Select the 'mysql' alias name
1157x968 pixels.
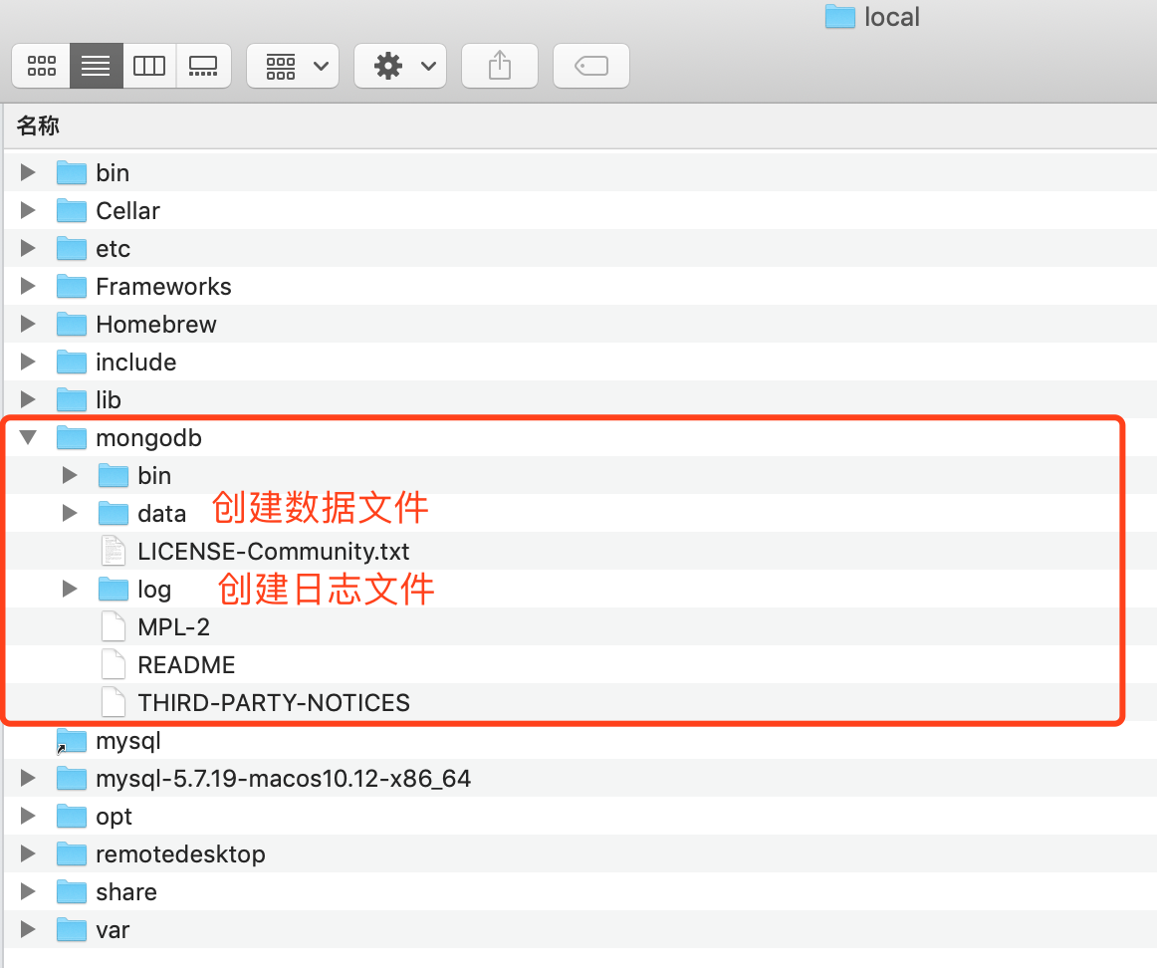[x=128, y=742]
